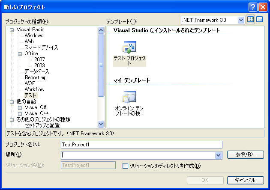270x190 pixels.
Task: Collapse the 他の言語 tree node
Action: click(x=12, y=102)
